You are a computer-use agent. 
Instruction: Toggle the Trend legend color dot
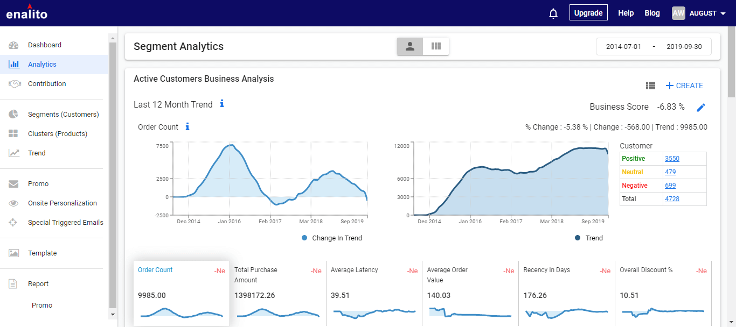[x=578, y=238]
